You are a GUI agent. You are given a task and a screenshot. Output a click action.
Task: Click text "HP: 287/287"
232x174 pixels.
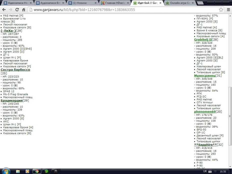11,34
